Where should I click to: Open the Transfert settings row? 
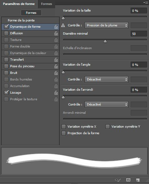coord(31,60)
